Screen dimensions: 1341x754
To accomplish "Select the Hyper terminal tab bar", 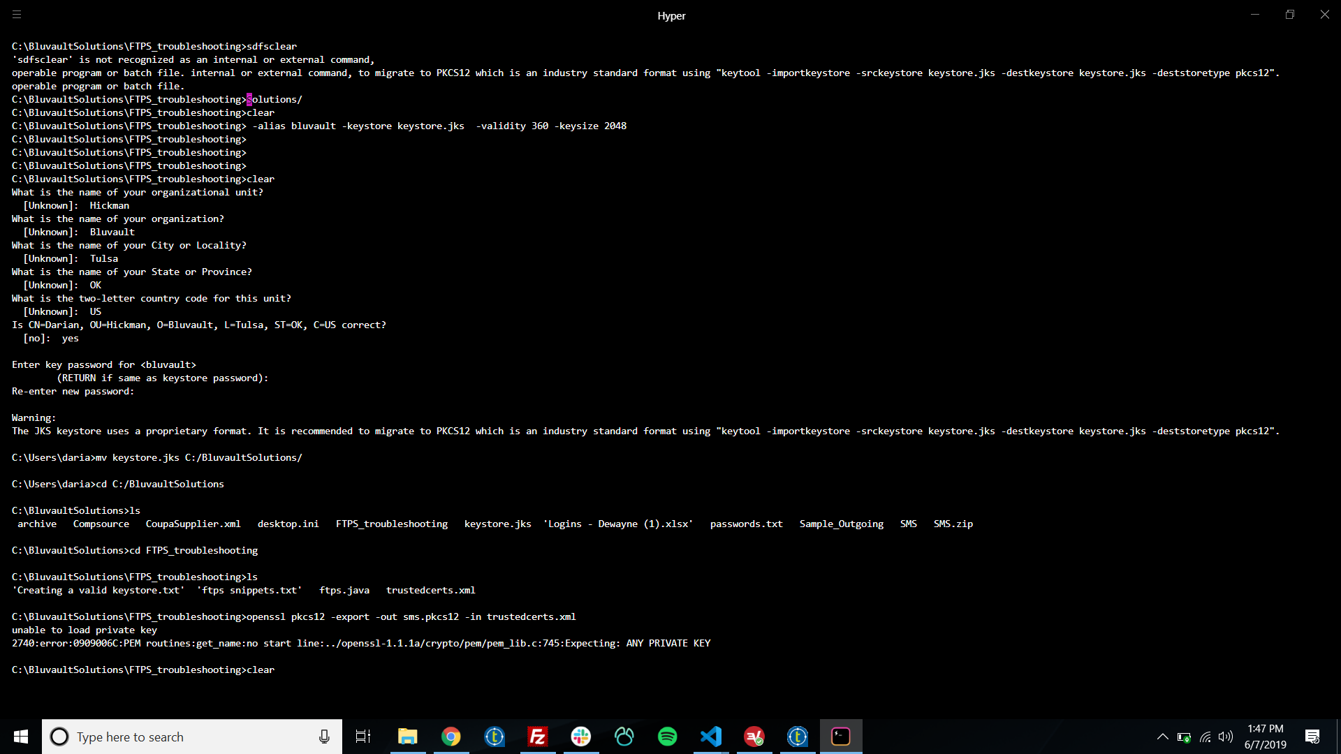I will [670, 15].
